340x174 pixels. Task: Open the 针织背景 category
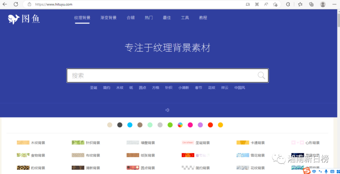point(86,143)
